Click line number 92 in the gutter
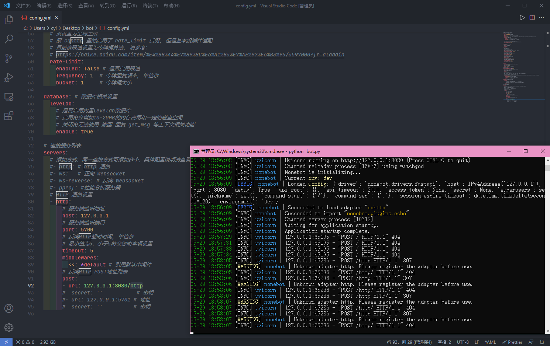Screen dimensions: 550x346 point(31,286)
